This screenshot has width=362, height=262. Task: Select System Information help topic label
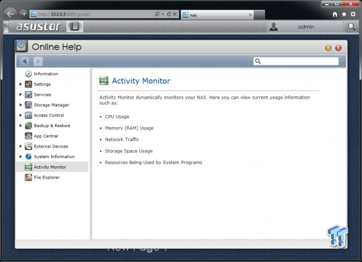pyautogui.click(x=54, y=156)
